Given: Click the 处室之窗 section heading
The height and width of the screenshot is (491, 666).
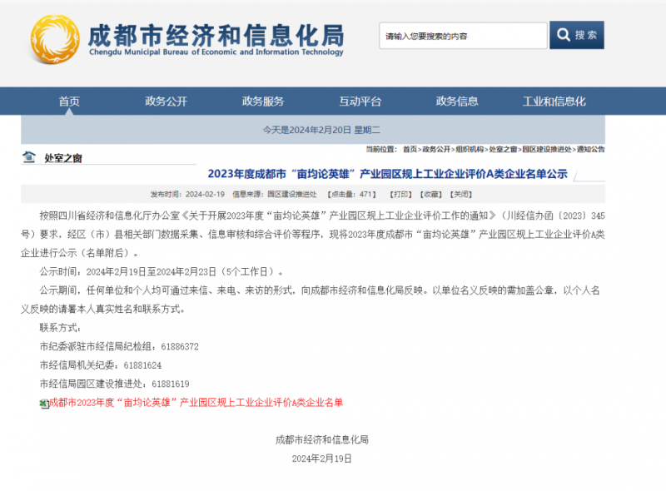Looking at the screenshot, I should click(x=63, y=158).
